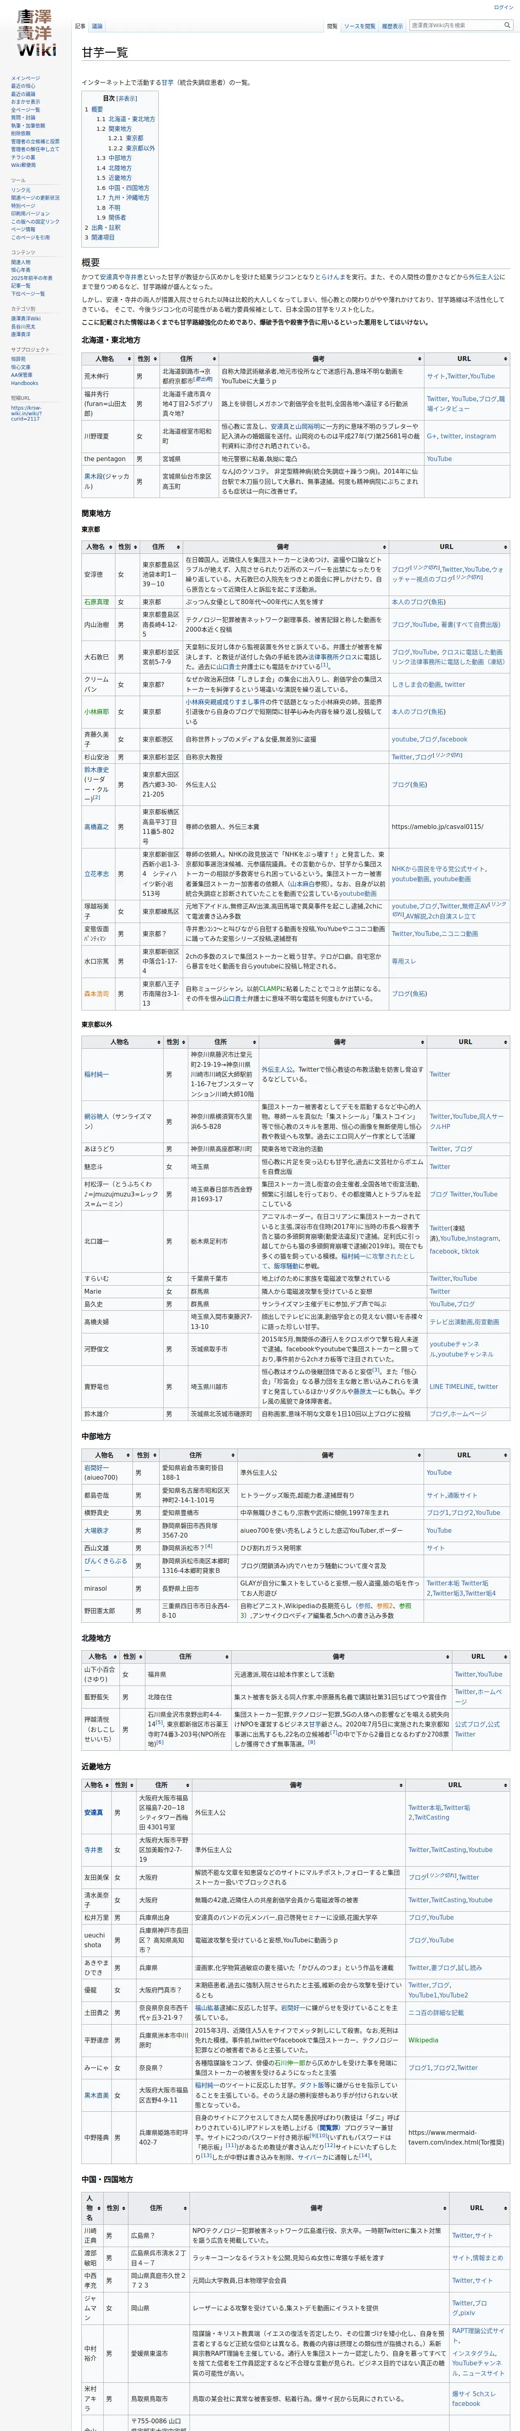
Task: Open the LINE TIMELINE link
Action: click(x=451, y=1386)
